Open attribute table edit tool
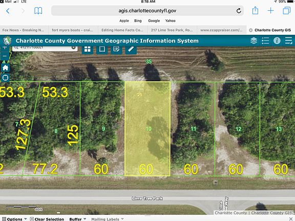 [116, 50]
